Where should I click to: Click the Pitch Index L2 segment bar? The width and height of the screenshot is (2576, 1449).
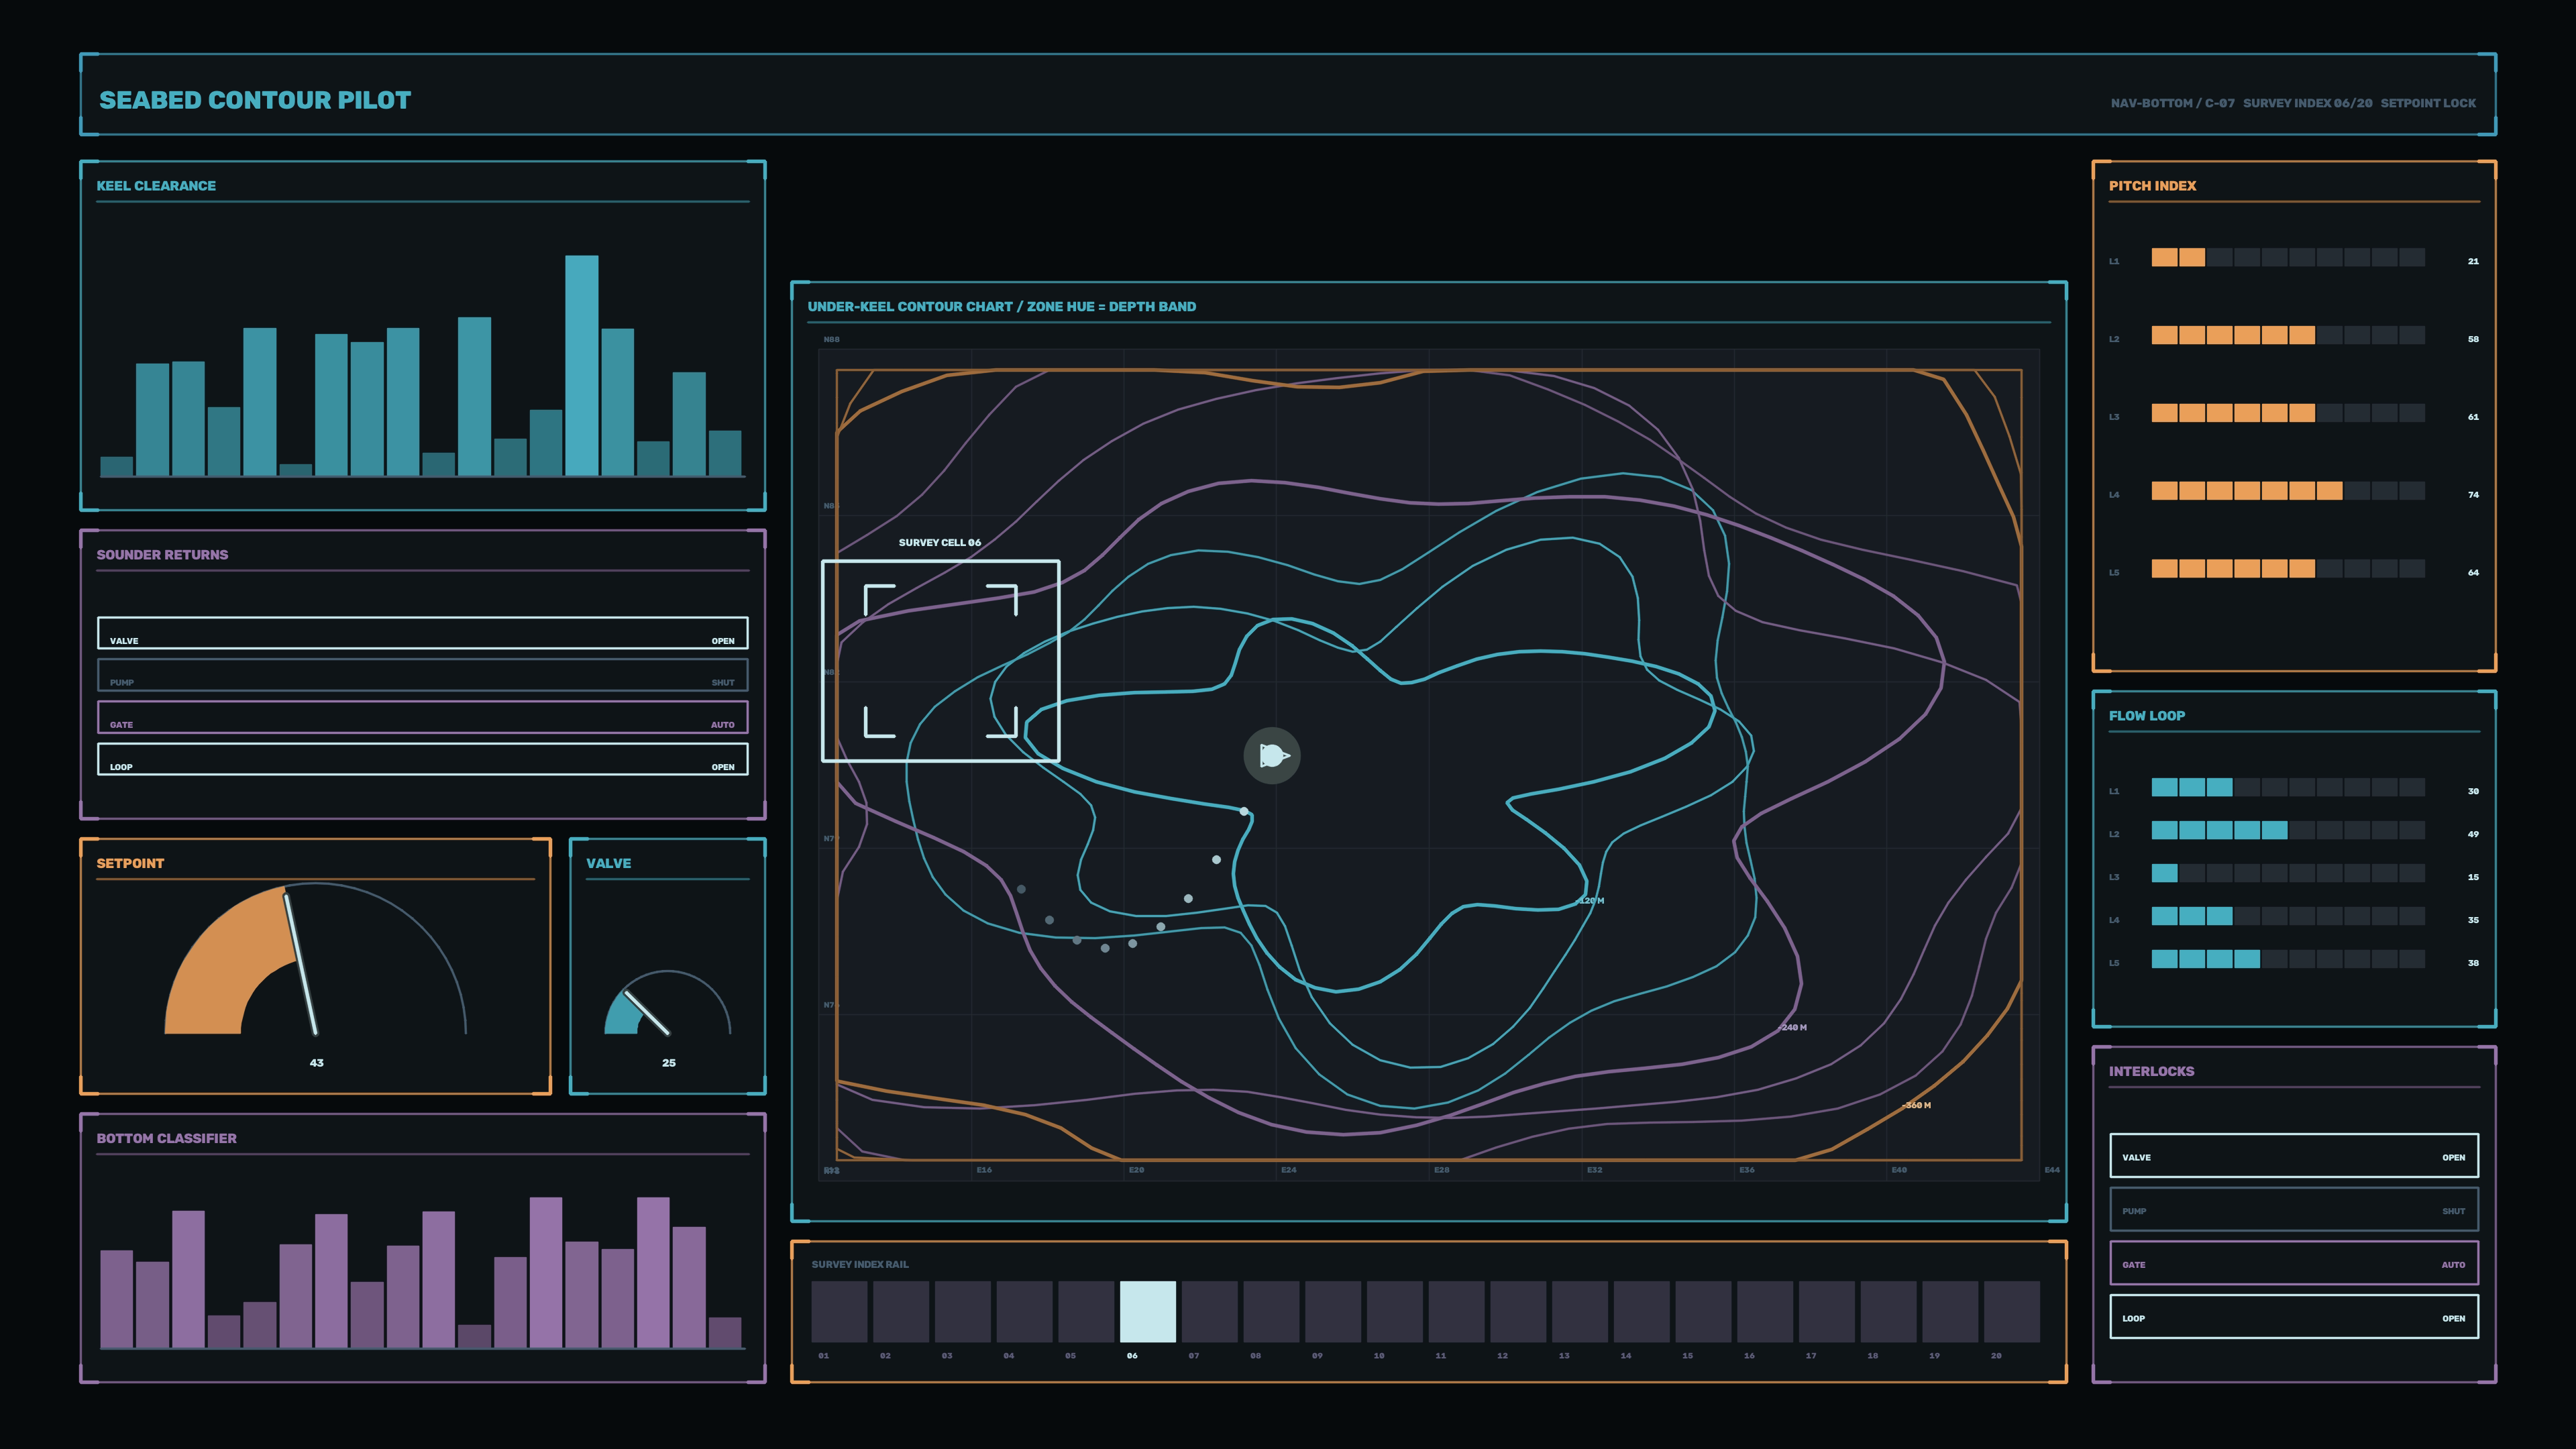coord(2288,335)
